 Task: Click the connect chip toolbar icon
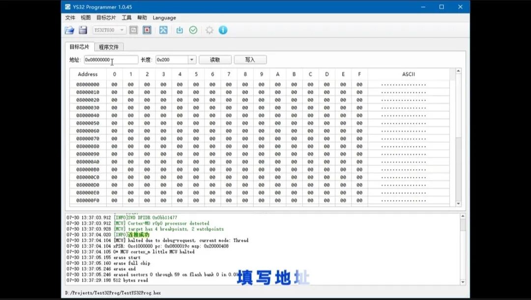134,30
